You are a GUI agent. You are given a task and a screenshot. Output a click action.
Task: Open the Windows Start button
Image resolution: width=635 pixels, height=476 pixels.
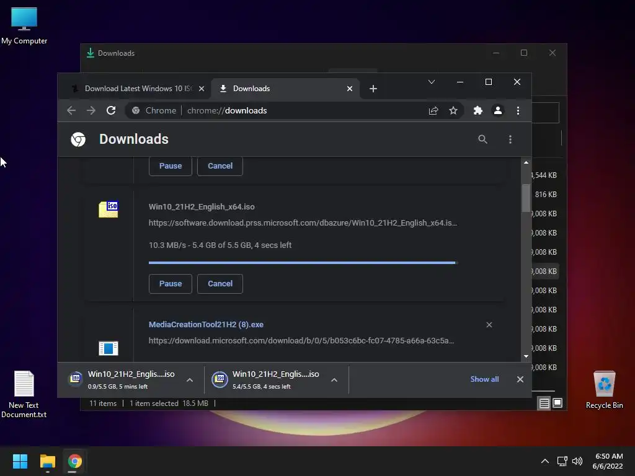tap(20, 461)
